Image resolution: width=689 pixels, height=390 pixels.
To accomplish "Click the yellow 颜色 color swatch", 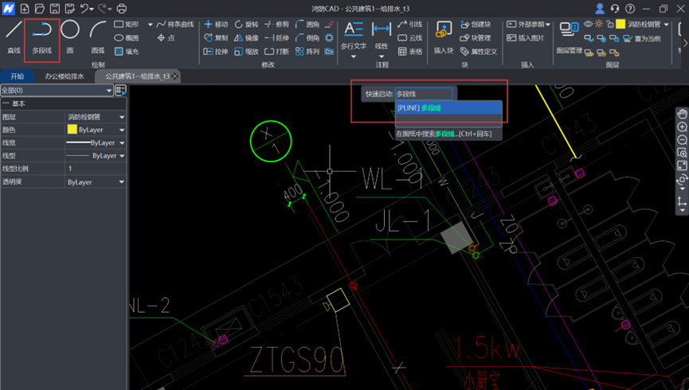I will pos(72,130).
